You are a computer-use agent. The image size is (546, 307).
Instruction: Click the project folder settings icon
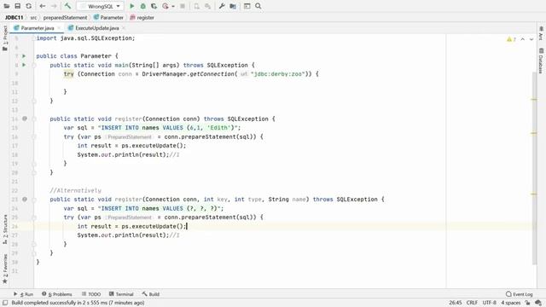click(x=233, y=6)
